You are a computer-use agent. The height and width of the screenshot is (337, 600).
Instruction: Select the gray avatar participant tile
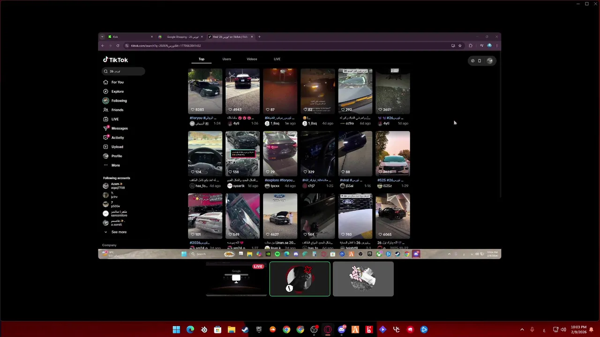[363, 279]
